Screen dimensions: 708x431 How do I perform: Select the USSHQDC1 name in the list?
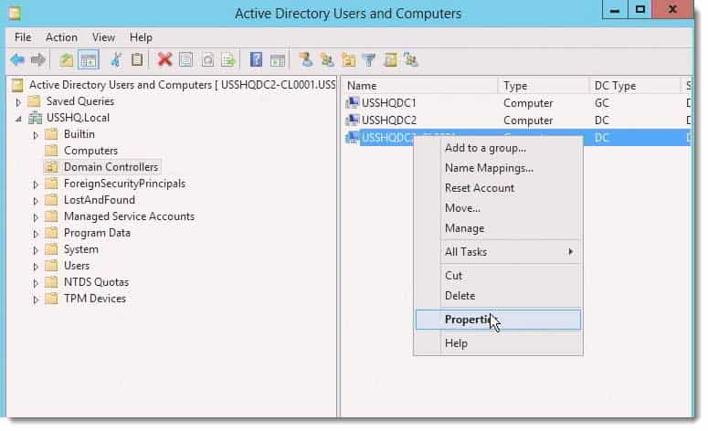click(389, 103)
